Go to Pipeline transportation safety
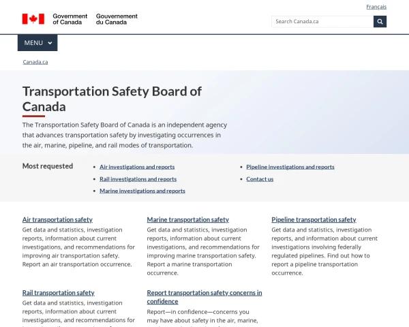This screenshot has height=327, width=409. [314, 220]
